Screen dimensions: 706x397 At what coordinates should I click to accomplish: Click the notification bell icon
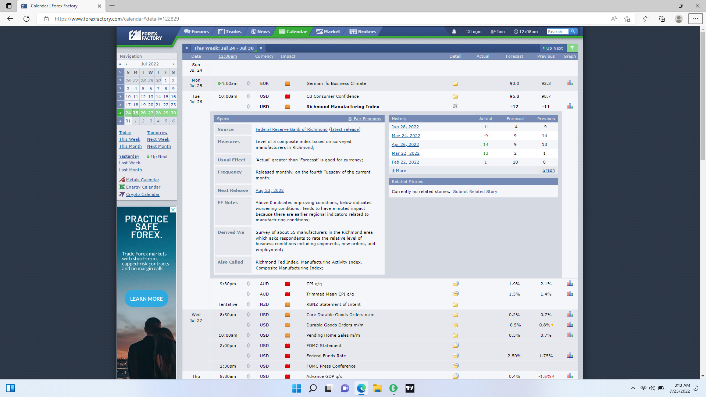click(x=454, y=32)
